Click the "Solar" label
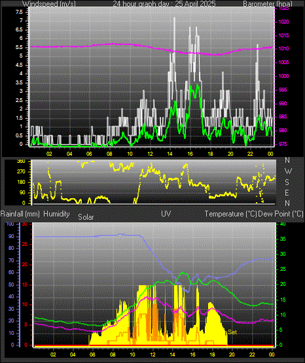 pos(86,217)
